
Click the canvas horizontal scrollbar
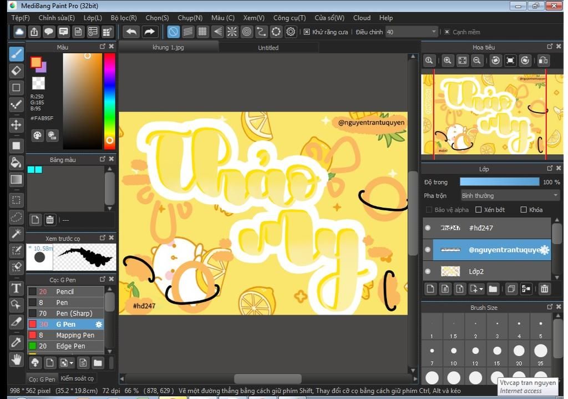point(268,379)
